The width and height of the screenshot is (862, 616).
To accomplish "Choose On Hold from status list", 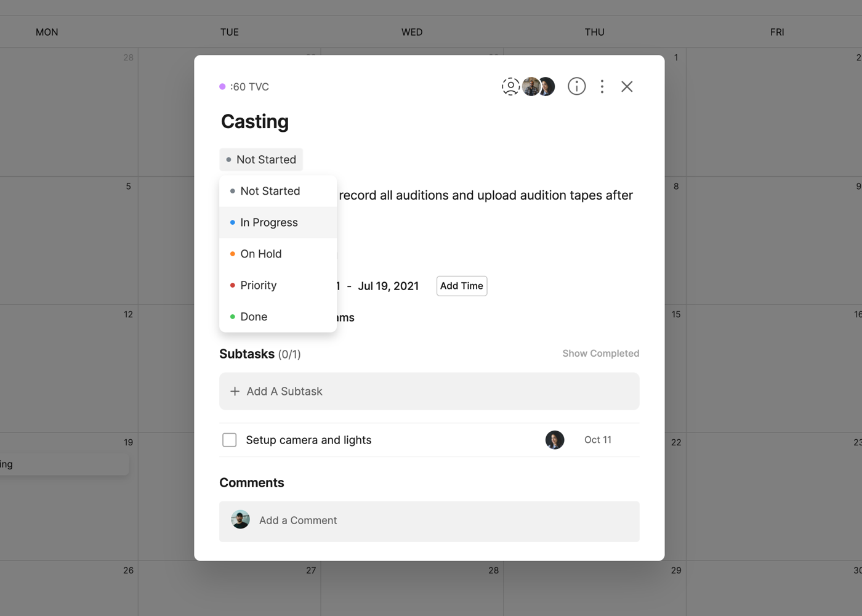I will click(x=261, y=254).
